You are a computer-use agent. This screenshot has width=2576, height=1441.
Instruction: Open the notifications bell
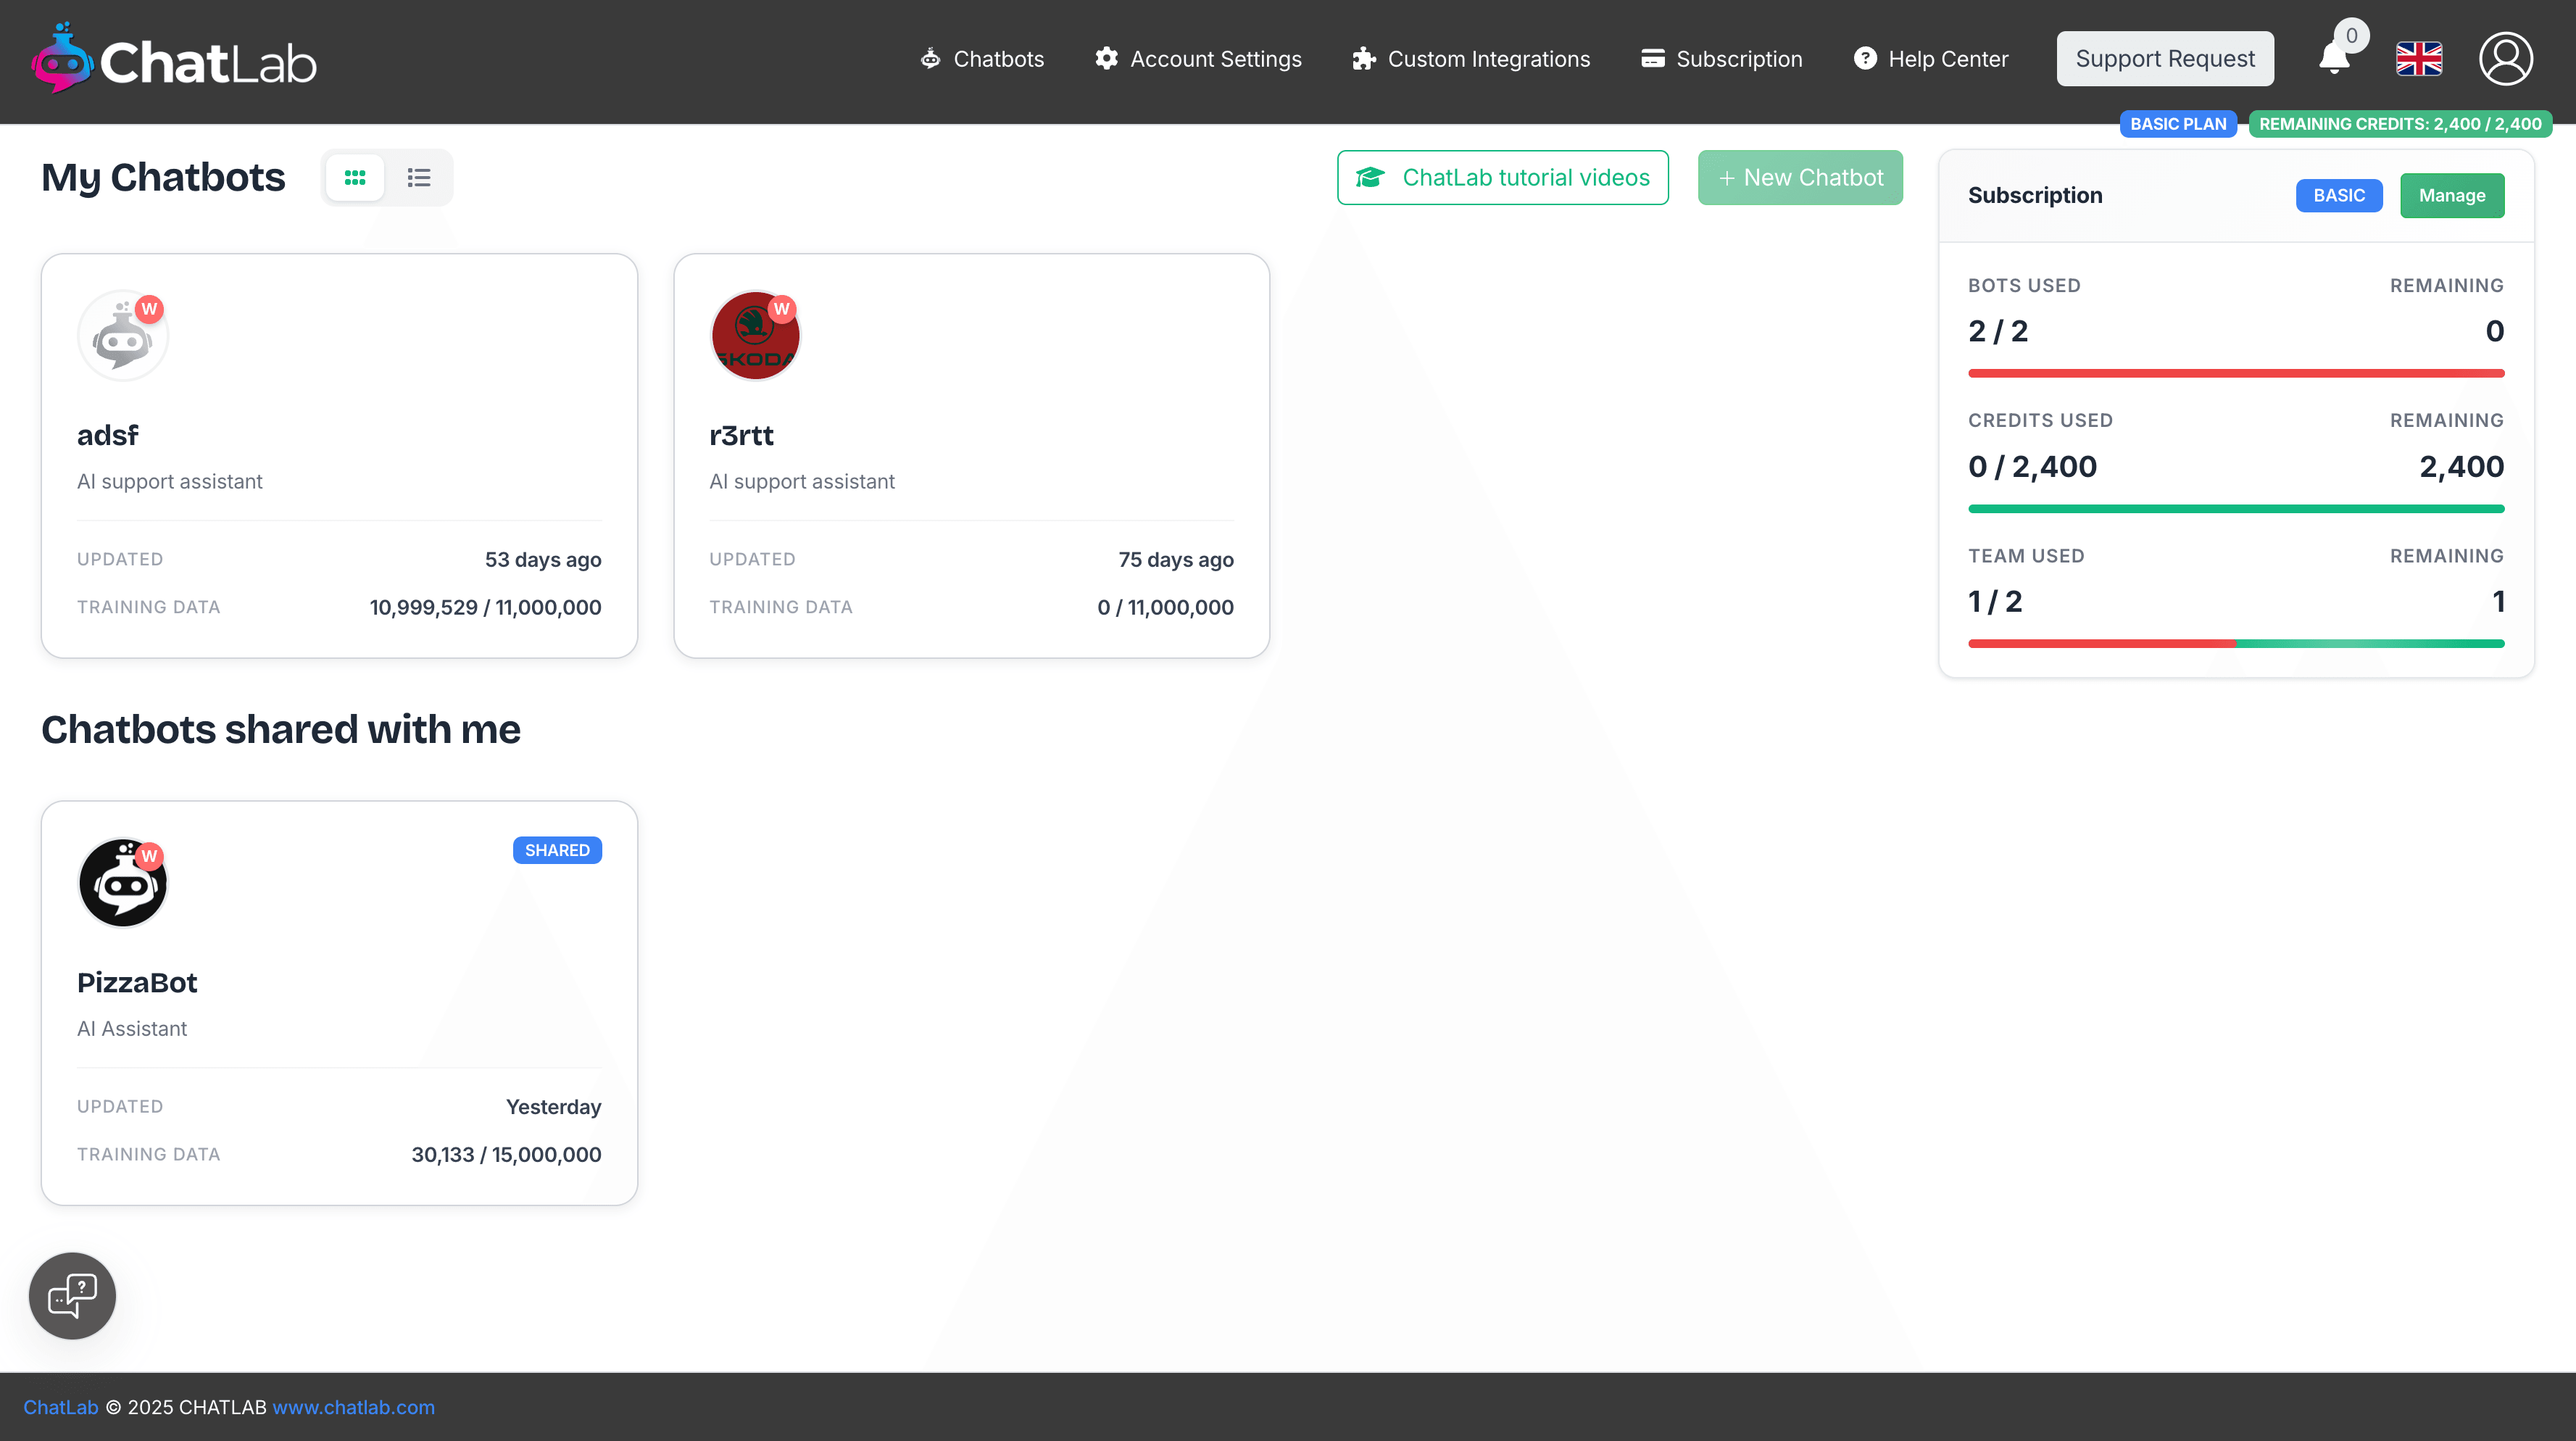tap(2334, 59)
